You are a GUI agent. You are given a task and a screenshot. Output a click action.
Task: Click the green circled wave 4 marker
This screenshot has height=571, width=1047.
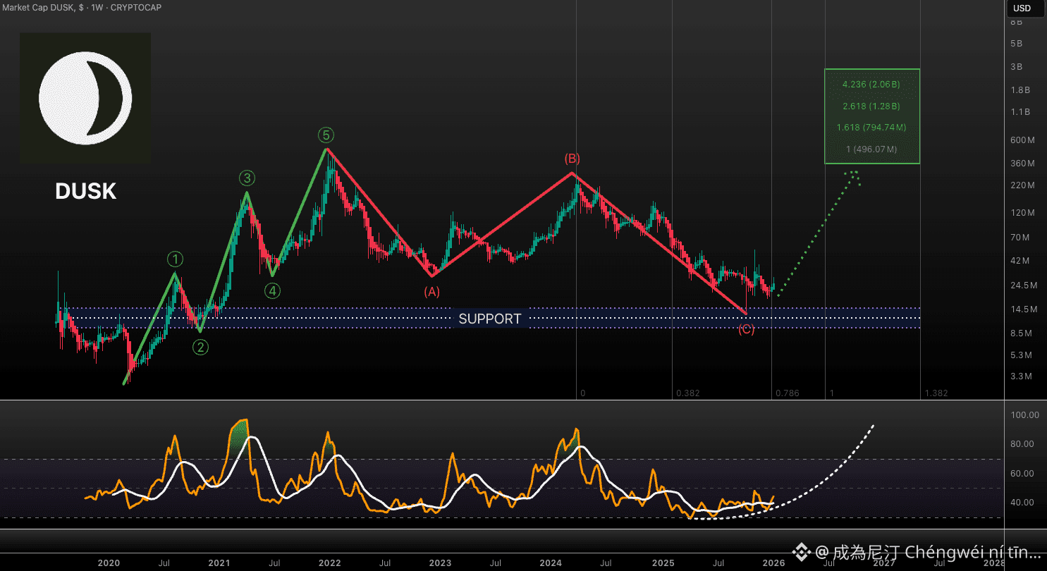coord(273,290)
